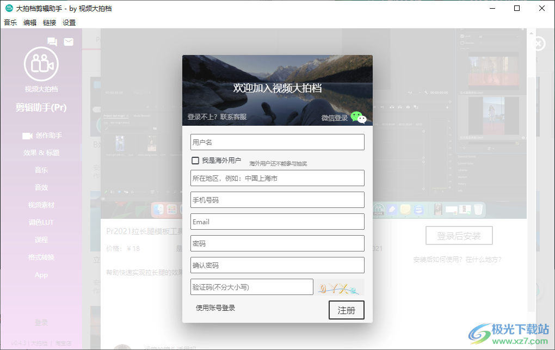Focus the 所在地区 input field
Viewport: 555px width, 350px height.
coord(277,178)
